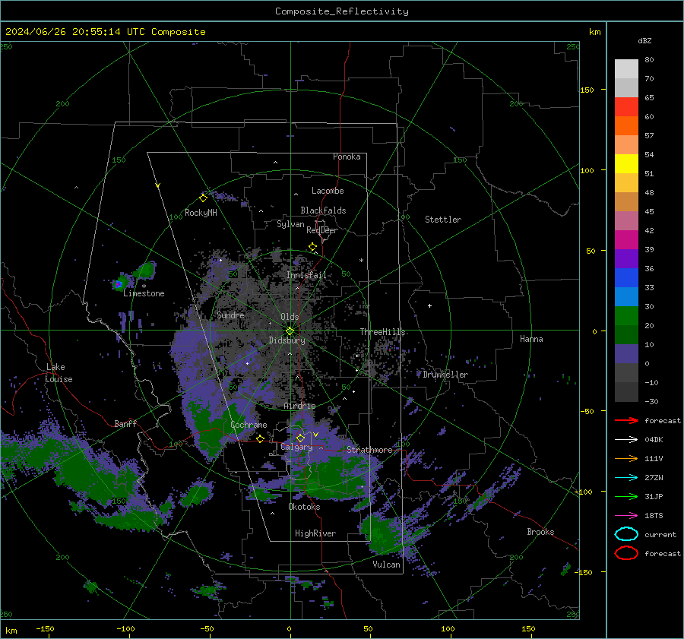Click the red forecast ellipse legend icon
The image size is (684, 639).
(x=626, y=553)
